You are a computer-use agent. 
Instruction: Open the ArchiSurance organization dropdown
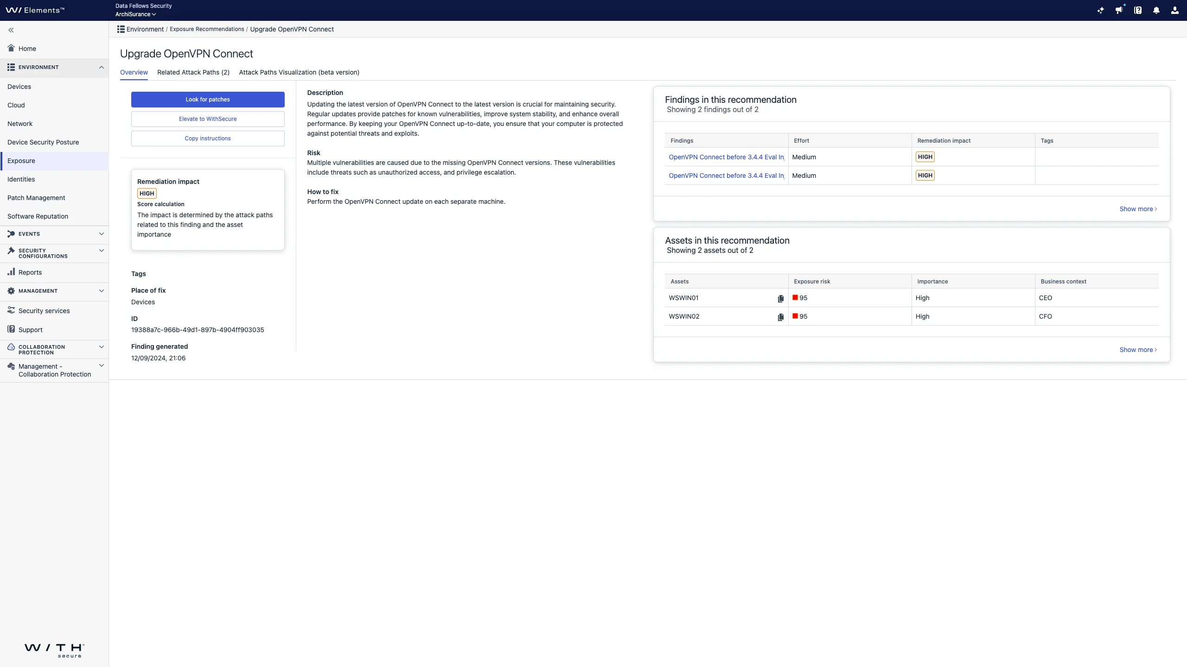[135, 14]
